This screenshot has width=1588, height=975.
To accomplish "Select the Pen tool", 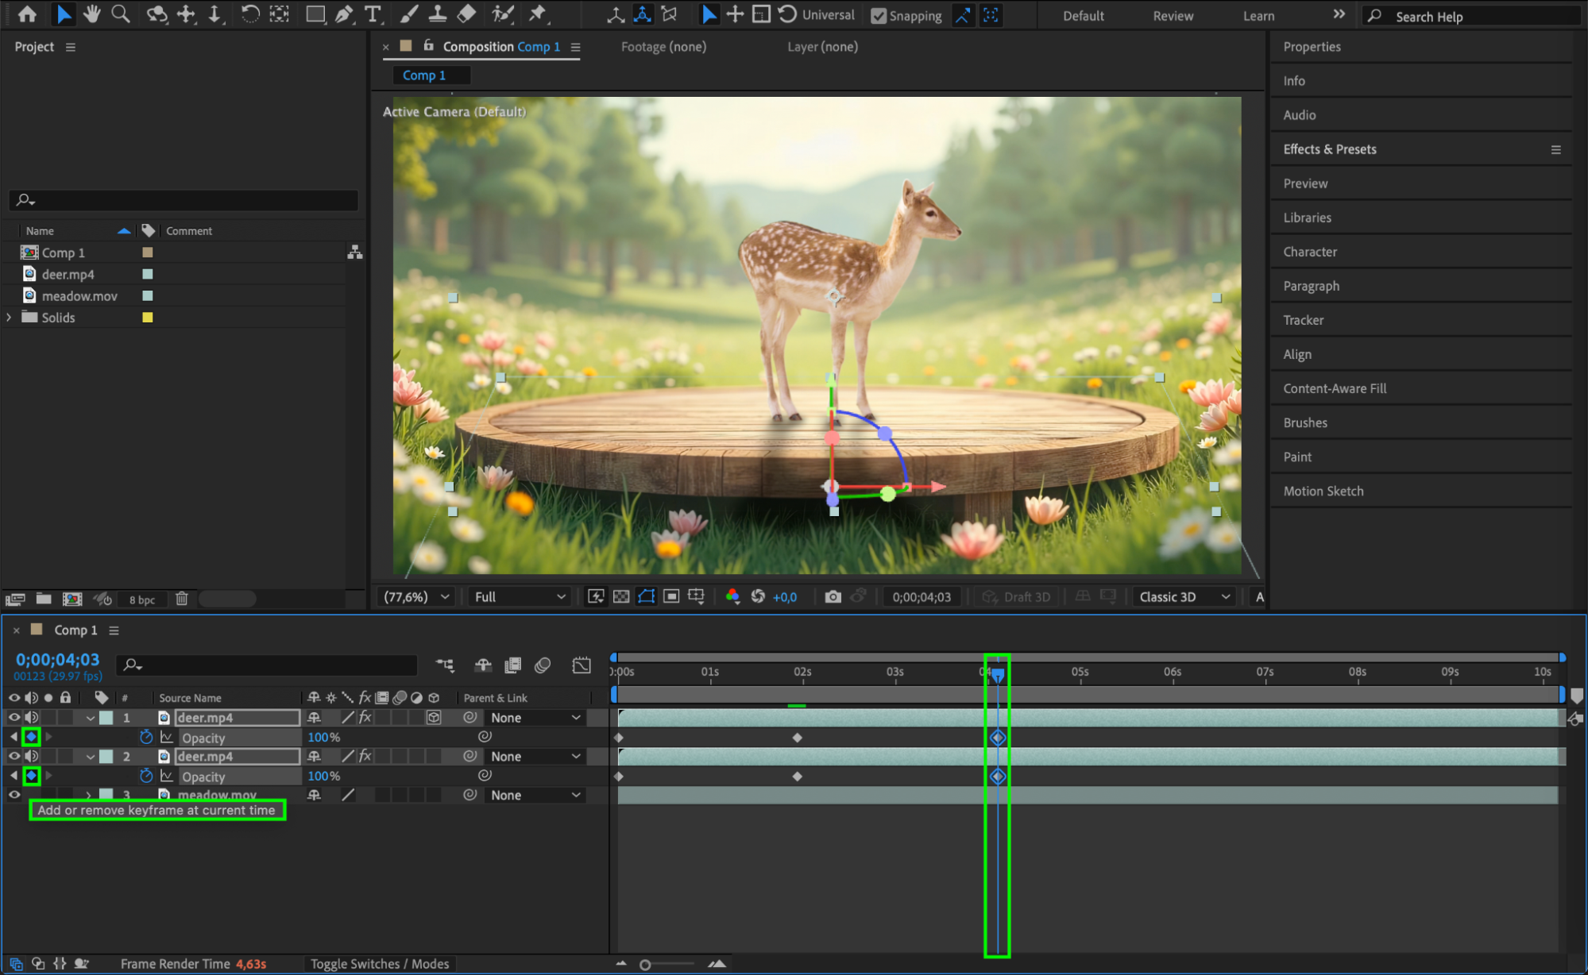I will (344, 14).
